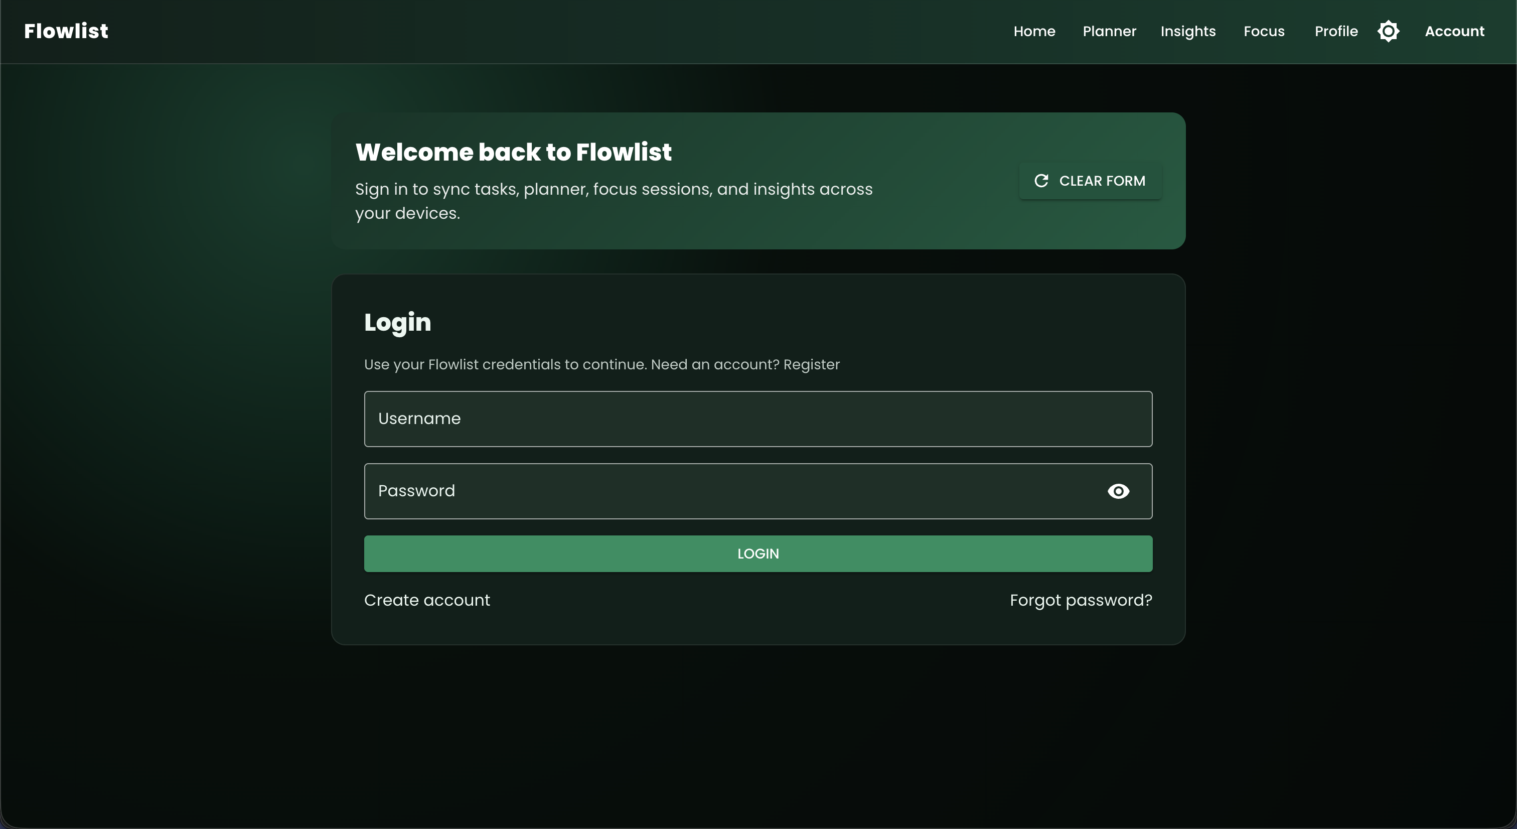The width and height of the screenshot is (1517, 829).
Task: Click inside the Password field
Action: [x=707, y=491]
